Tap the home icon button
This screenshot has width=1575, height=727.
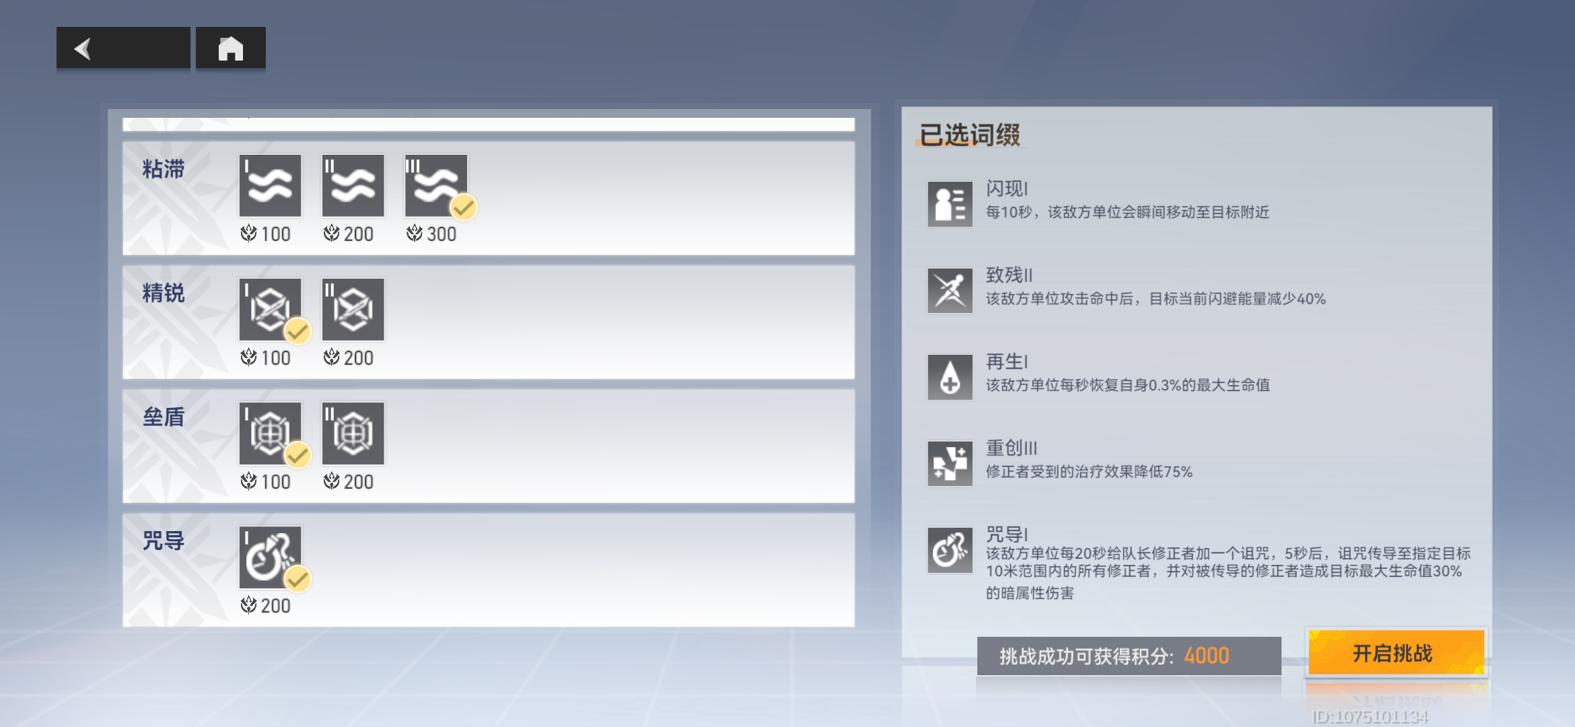click(231, 48)
